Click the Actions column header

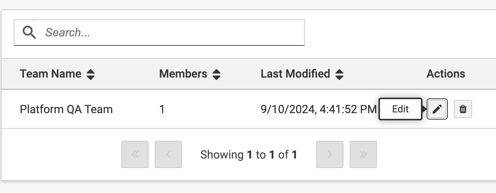tap(446, 74)
